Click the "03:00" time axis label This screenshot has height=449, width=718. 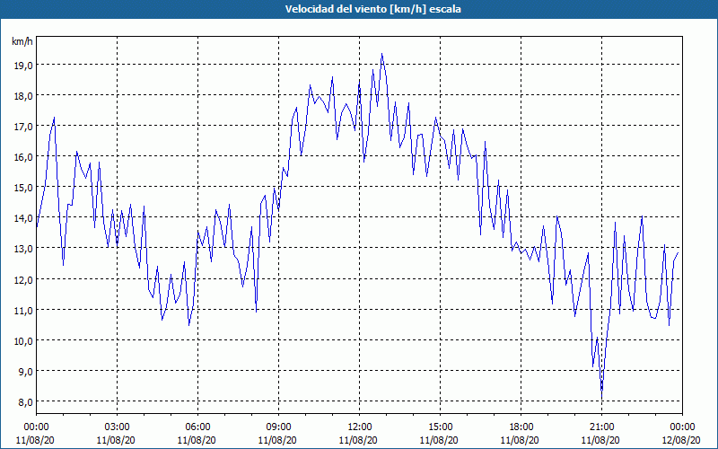point(118,427)
